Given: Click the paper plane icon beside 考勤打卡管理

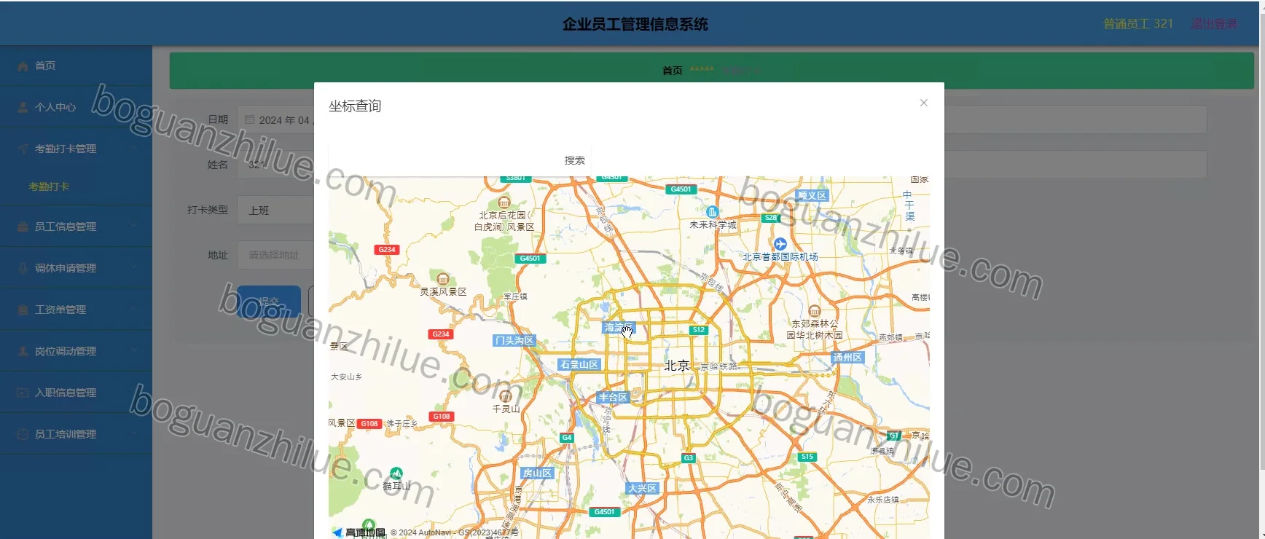Looking at the screenshot, I should [23, 149].
